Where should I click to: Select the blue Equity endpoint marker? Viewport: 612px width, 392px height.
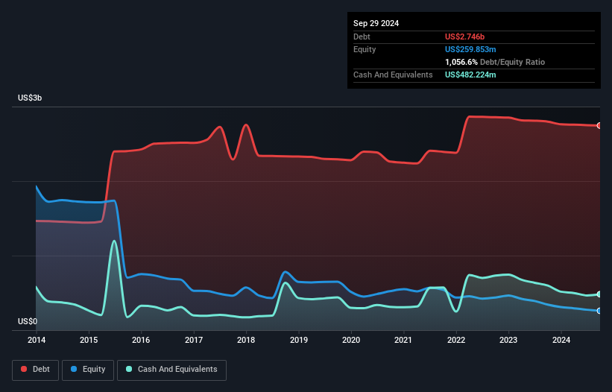[x=599, y=311]
